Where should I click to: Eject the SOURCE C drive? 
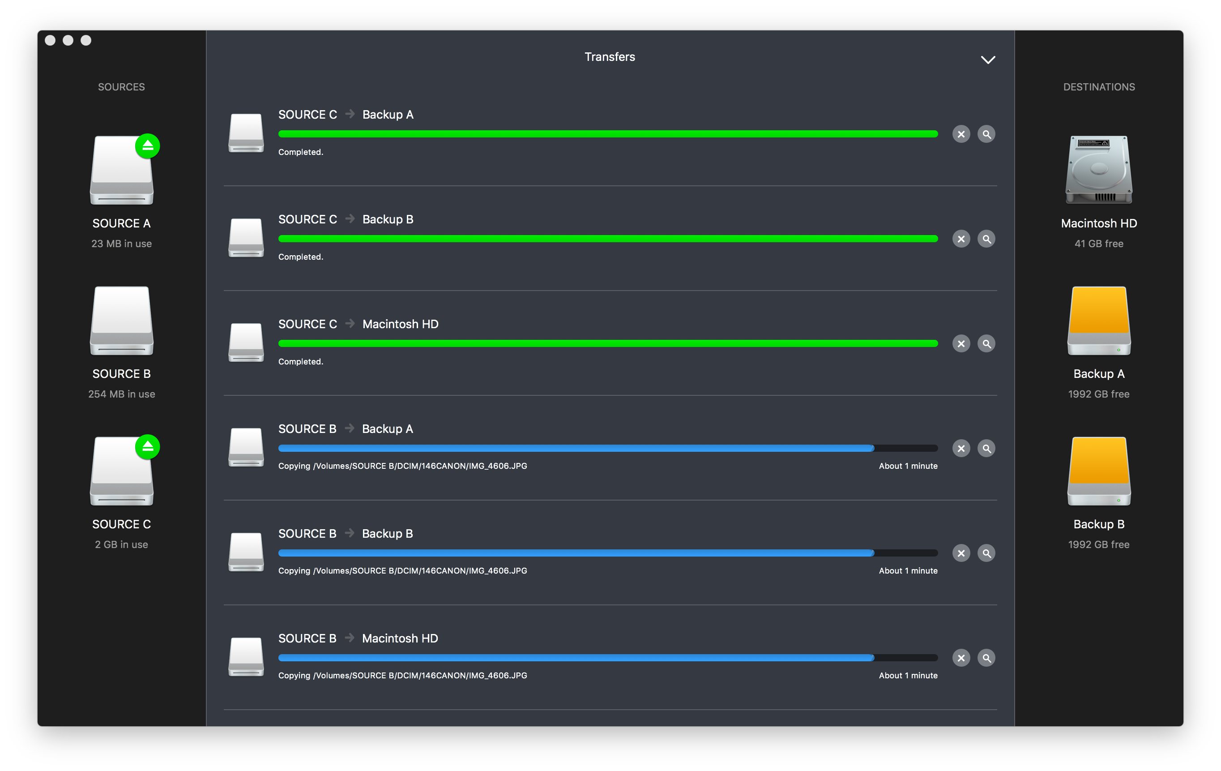point(148,447)
